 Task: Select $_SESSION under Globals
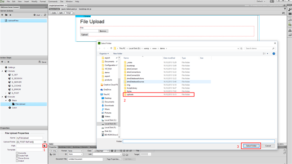tap(17, 79)
